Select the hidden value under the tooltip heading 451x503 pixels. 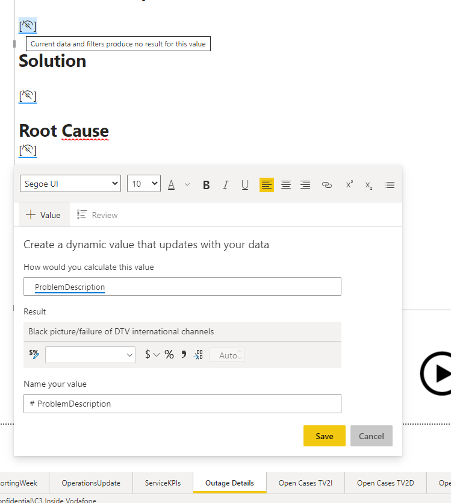click(28, 26)
